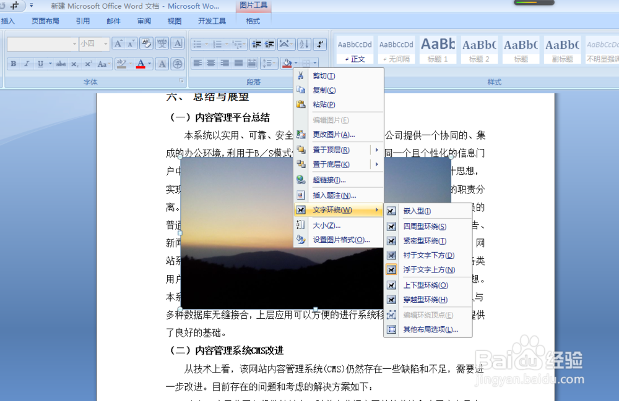Click the Bold formatting icon
Screen dimensions: 619x401
coord(14,64)
